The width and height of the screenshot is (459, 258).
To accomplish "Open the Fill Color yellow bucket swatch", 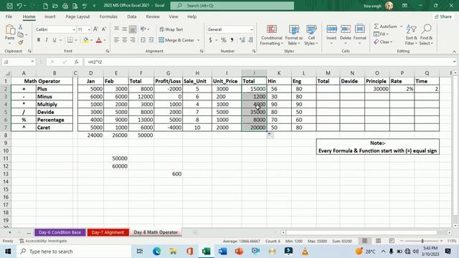I will point(85,40).
